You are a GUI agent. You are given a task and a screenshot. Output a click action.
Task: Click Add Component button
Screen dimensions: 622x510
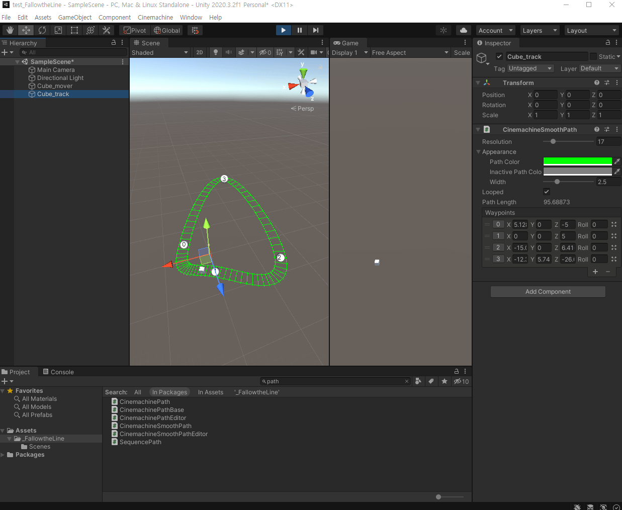(548, 292)
